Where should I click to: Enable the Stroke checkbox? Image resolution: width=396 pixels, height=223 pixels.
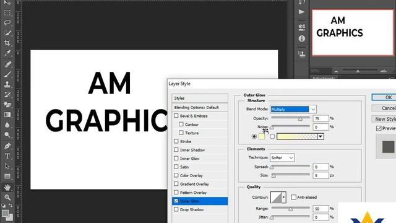pos(176,141)
